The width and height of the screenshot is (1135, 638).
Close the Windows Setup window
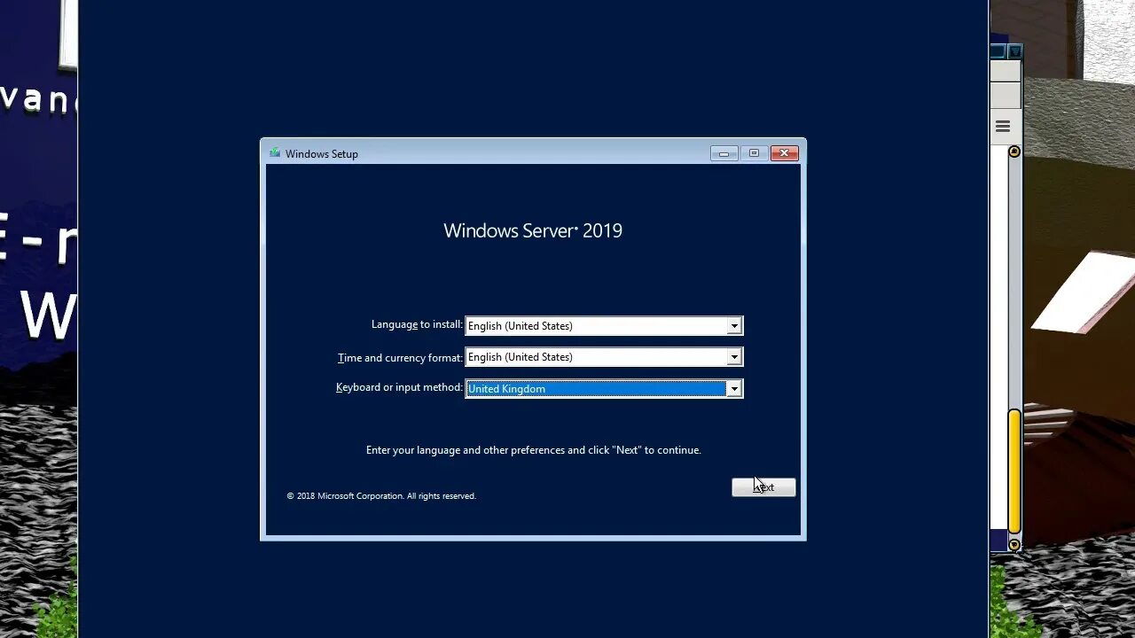785,153
